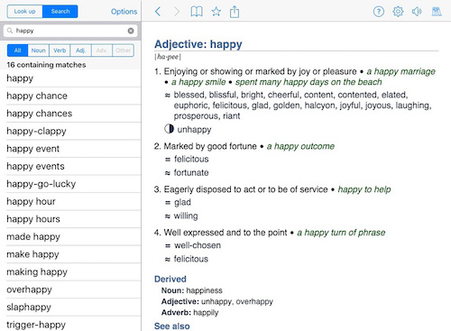
Task: Open the Options menu
Action: [x=124, y=12]
